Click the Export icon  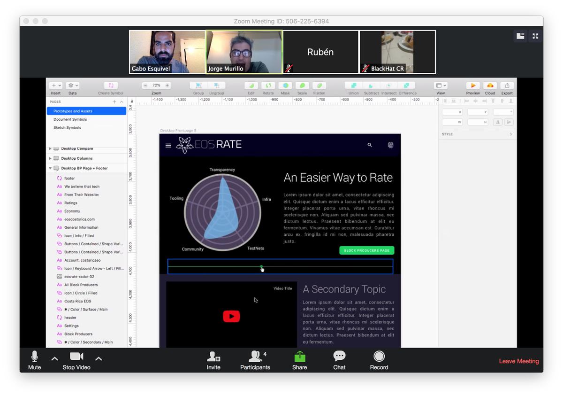(x=507, y=85)
